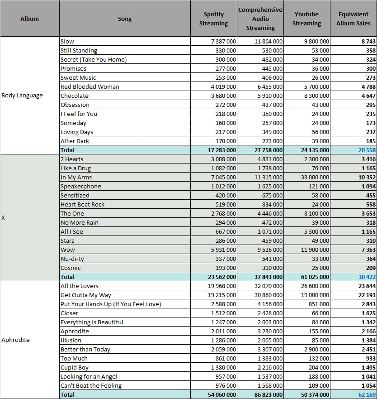Image resolution: width=377 pixels, height=399 pixels.
Task: Select the Spotify Streaming header cell
Action: point(214,19)
